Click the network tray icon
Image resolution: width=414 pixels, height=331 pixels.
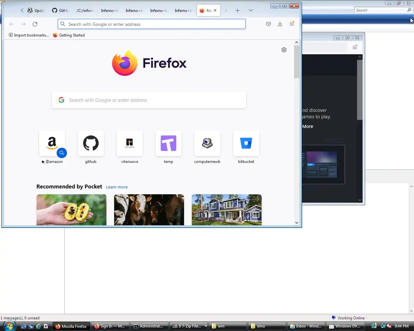(x=383, y=326)
